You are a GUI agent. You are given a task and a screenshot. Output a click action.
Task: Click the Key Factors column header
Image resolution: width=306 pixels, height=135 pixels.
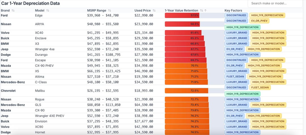233,10
